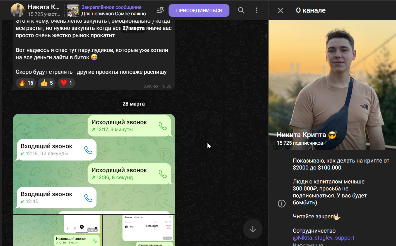
Task: Click the sunglasses emoji after Никита Крипта
Action: click(332, 135)
